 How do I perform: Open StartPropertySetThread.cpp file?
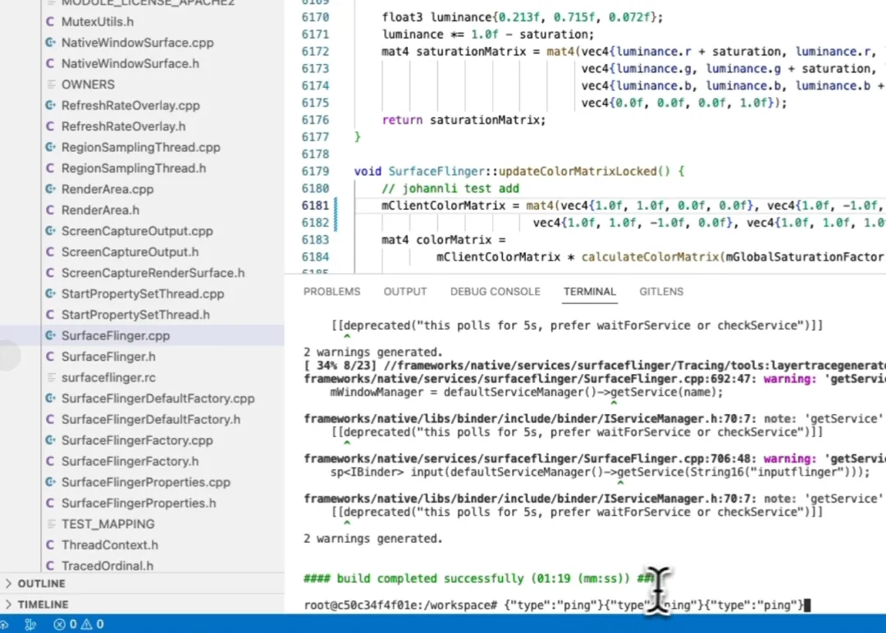[x=143, y=293]
